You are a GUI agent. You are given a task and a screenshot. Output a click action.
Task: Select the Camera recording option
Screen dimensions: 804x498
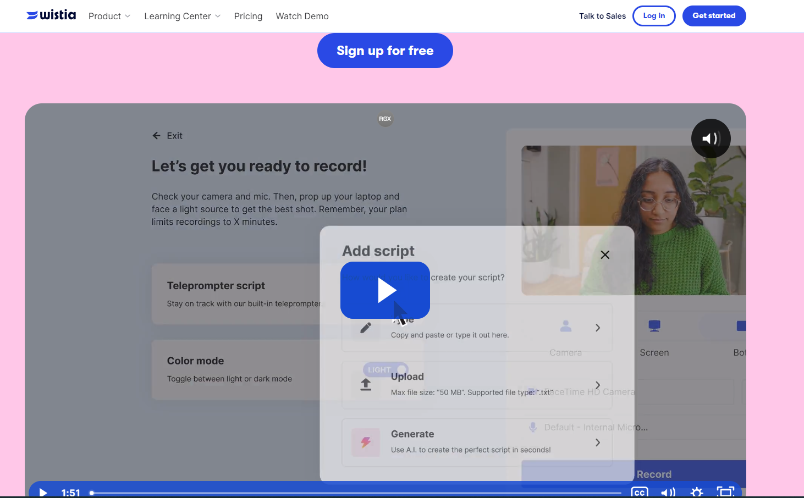565,338
